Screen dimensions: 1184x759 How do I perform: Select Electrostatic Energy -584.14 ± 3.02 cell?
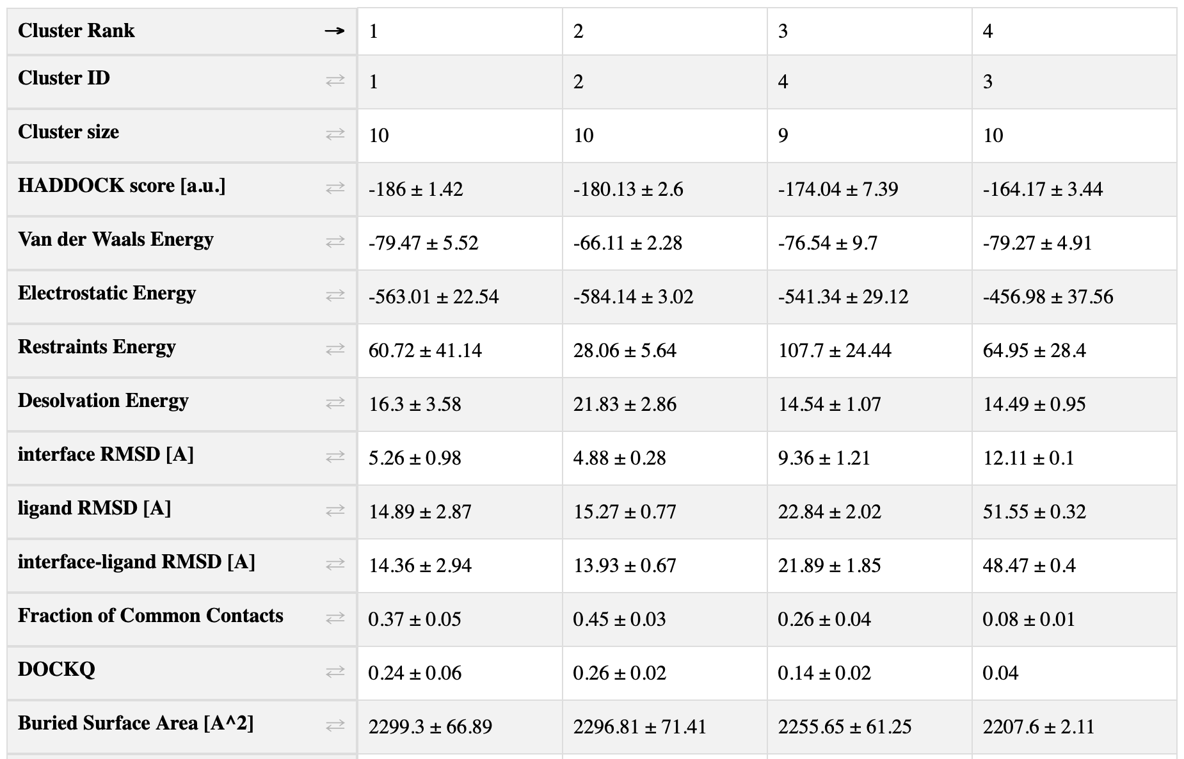665,296
